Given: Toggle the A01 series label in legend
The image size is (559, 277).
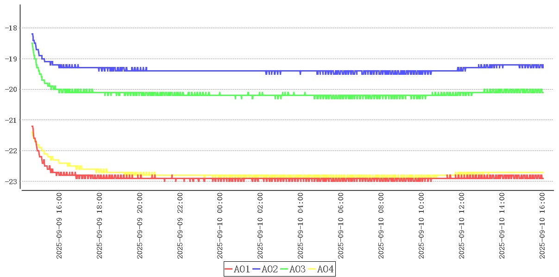Looking at the screenshot, I should click(x=242, y=269).
